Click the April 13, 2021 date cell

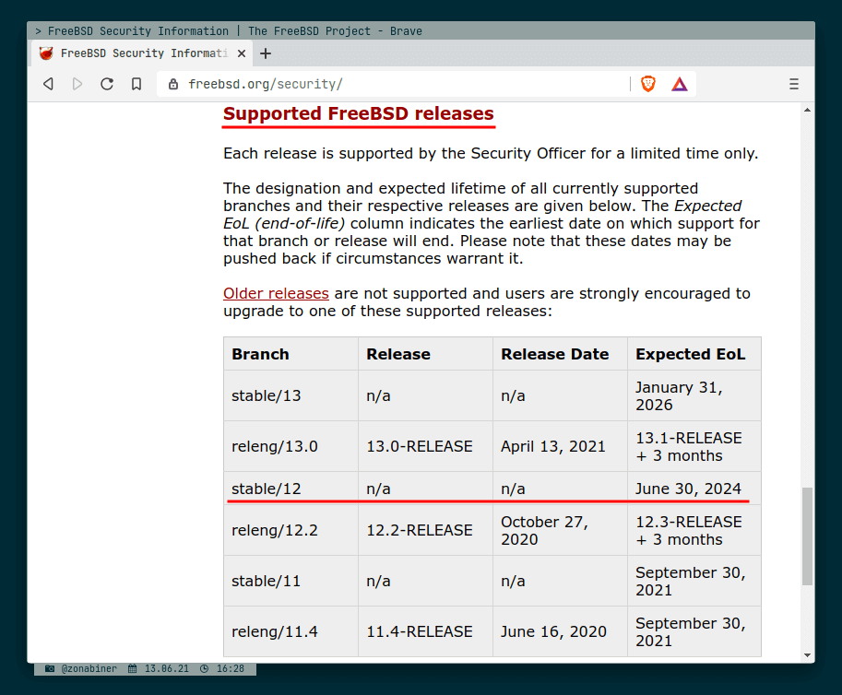pyautogui.click(x=560, y=446)
